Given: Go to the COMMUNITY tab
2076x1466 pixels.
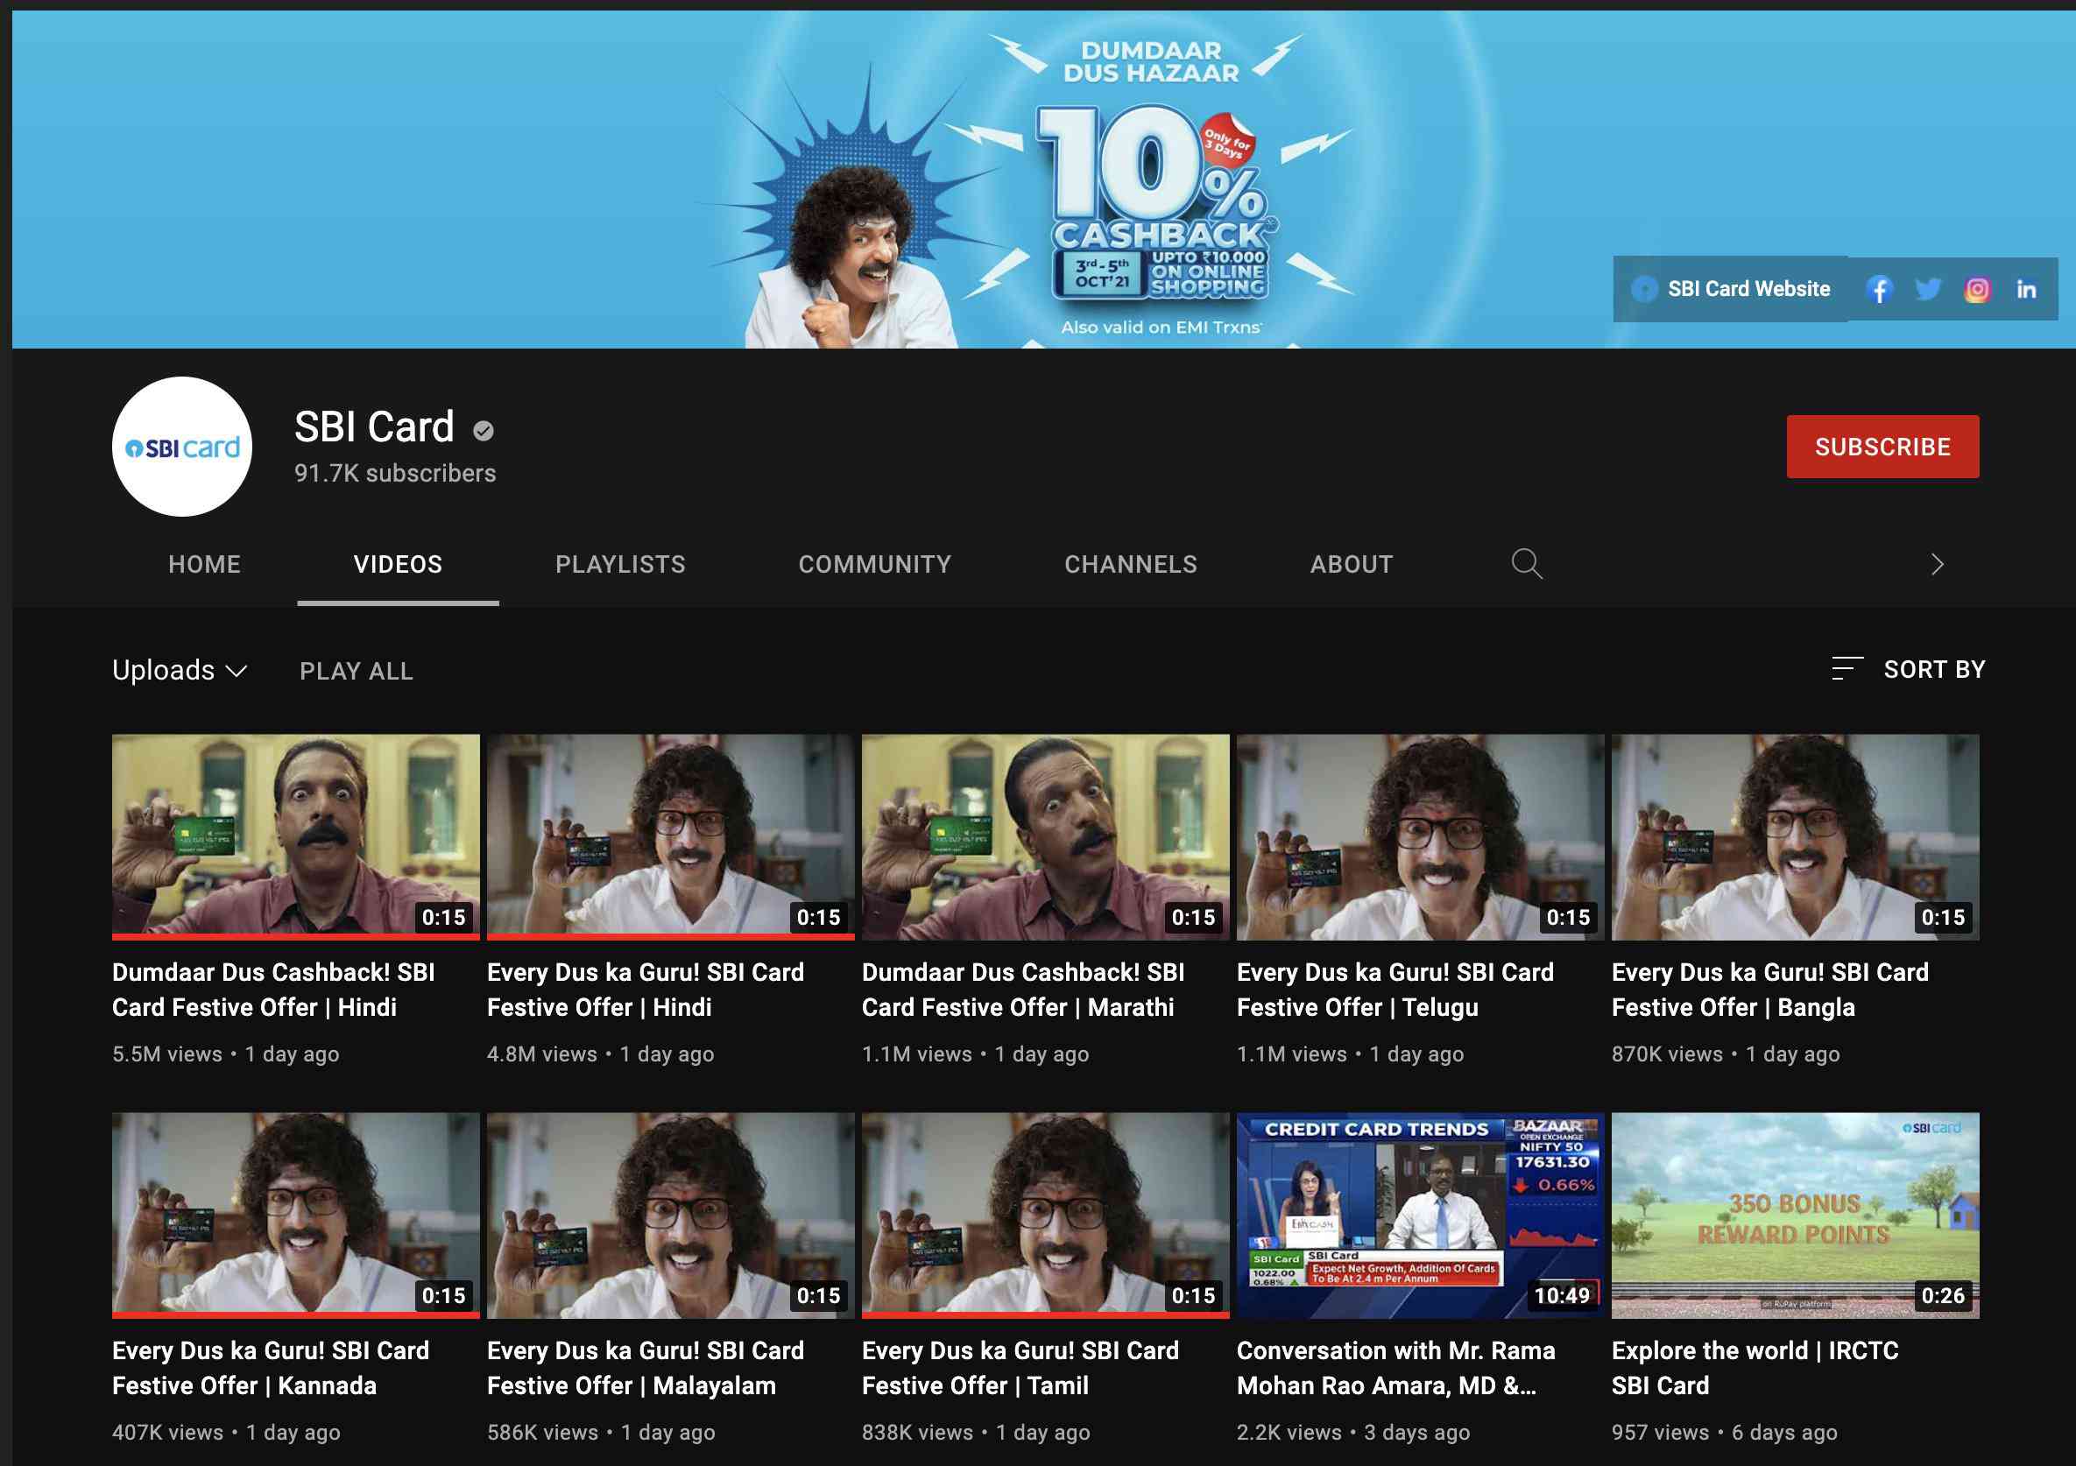Looking at the screenshot, I should tap(874, 564).
